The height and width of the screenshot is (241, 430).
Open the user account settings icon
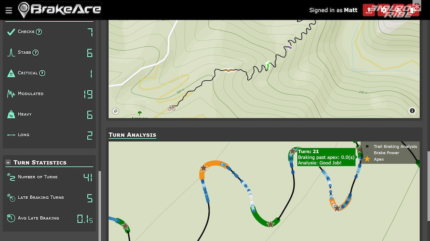click(x=399, y=10)
